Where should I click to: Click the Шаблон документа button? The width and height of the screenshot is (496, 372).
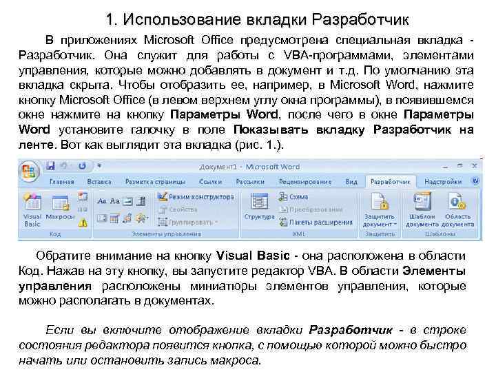click(422, 209)
